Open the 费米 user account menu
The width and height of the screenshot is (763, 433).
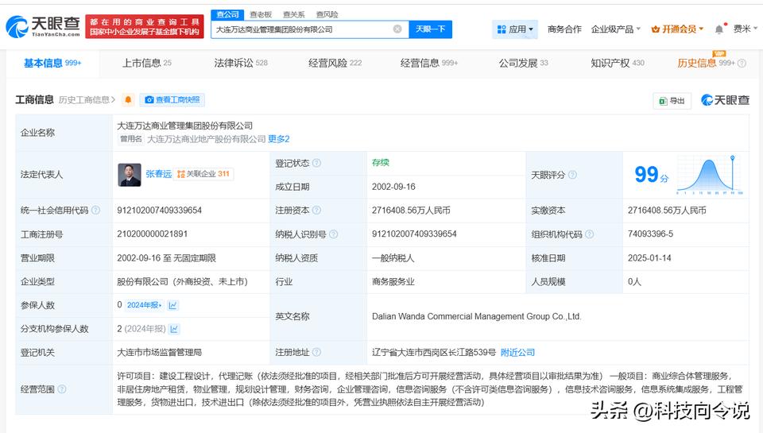[746, 29]
